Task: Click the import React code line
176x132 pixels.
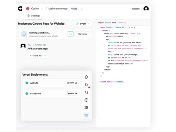Action: point(112,23)
